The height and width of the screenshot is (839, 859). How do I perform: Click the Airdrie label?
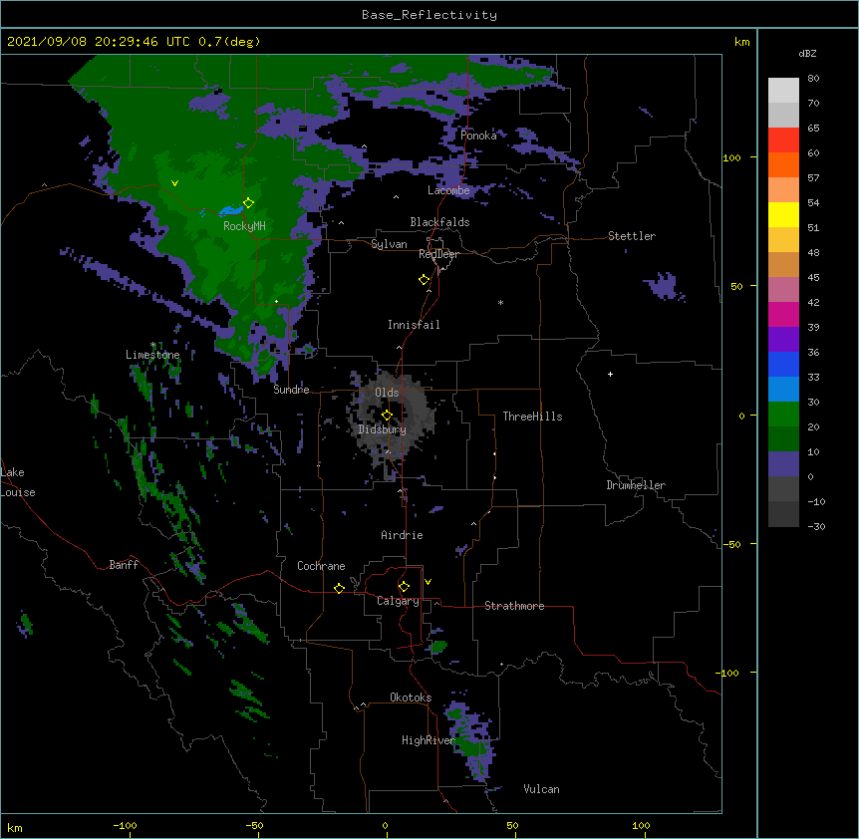click(402, 535)
